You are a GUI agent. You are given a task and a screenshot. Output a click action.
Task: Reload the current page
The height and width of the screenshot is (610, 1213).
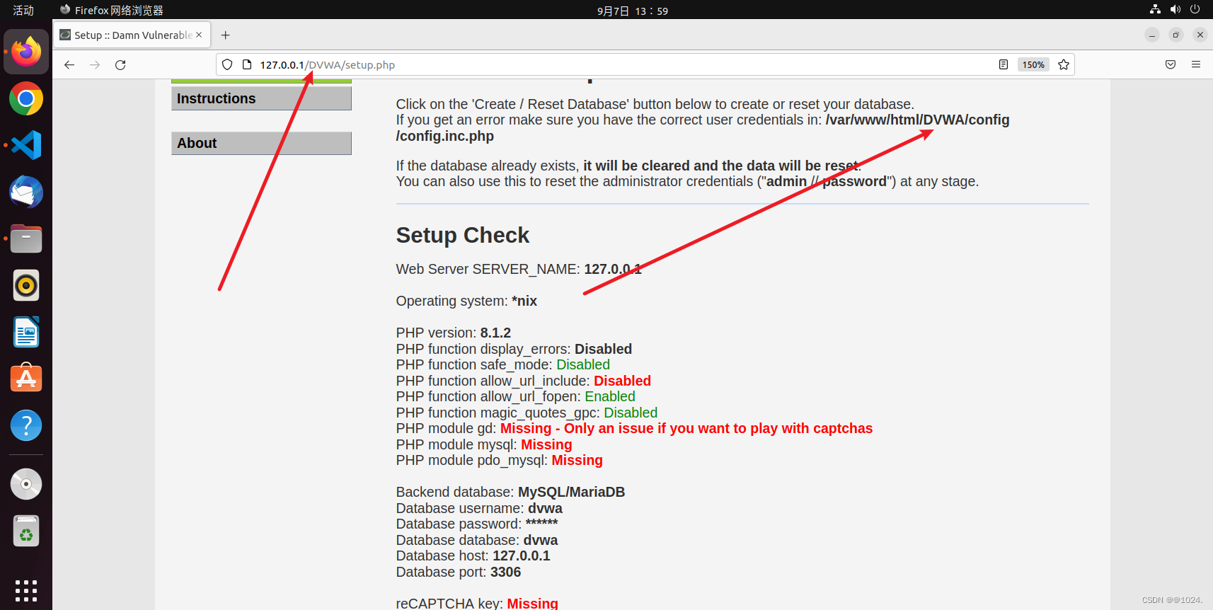(120, 64)
